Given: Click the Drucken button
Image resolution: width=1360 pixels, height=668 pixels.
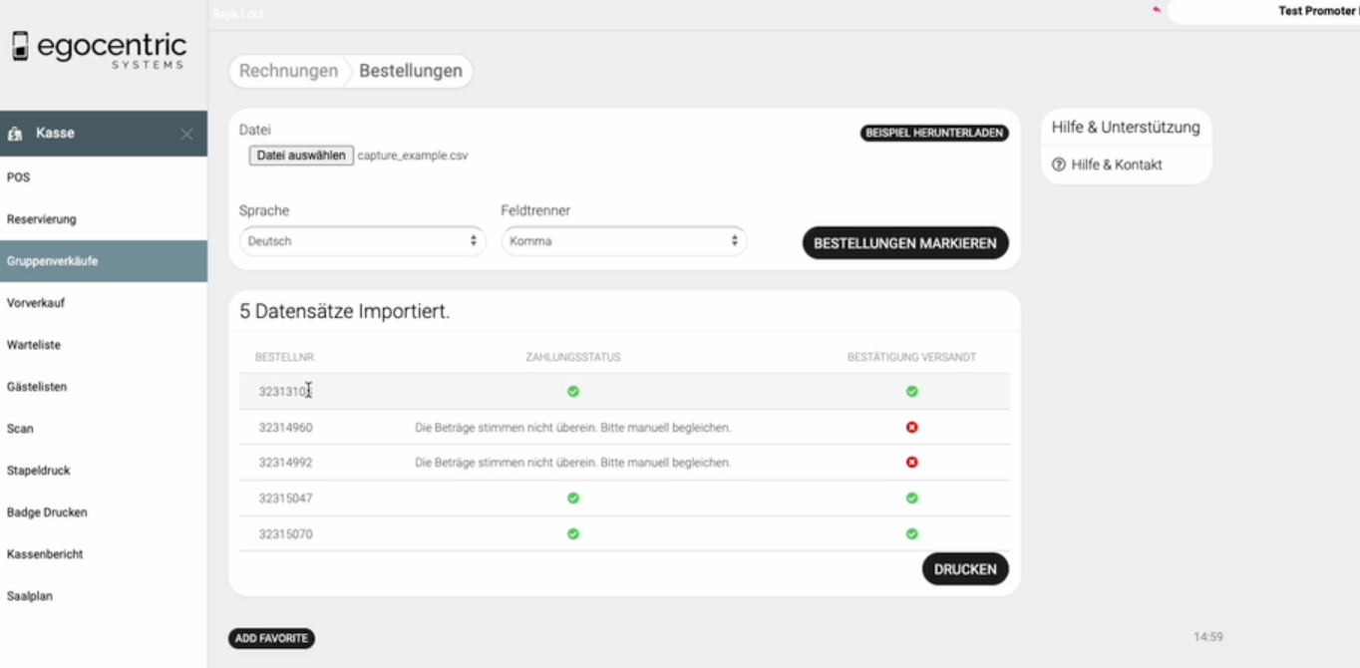Looking at the screenshot, I should coord(964,569).
